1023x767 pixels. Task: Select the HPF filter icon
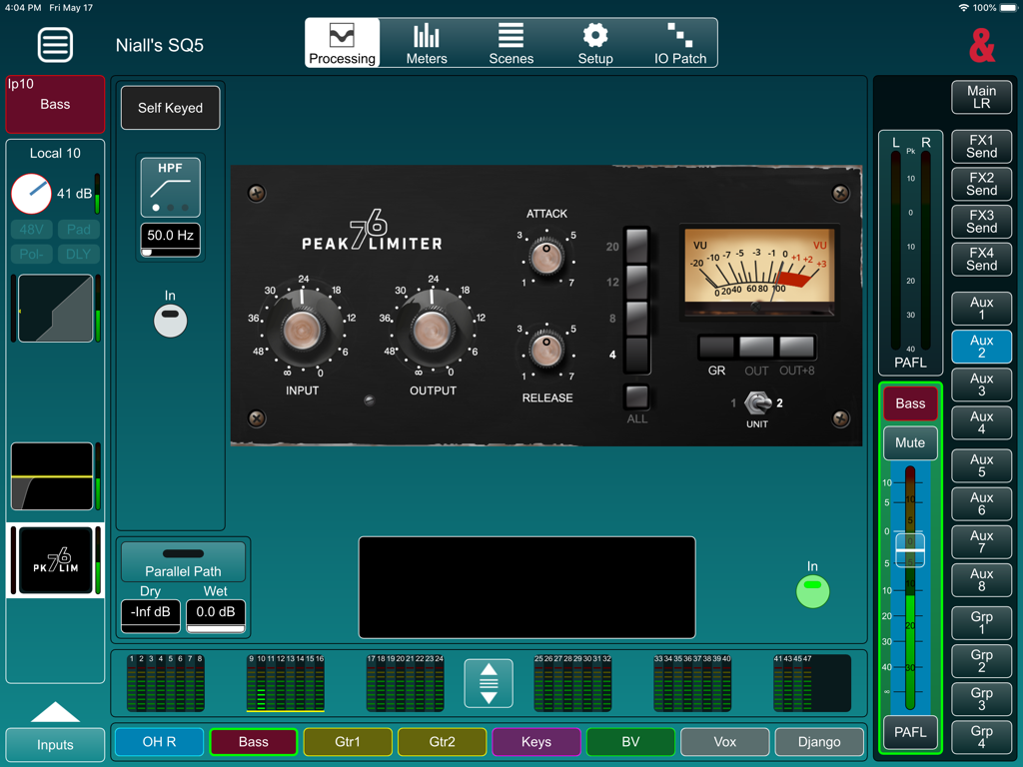[x=170, y=186]
